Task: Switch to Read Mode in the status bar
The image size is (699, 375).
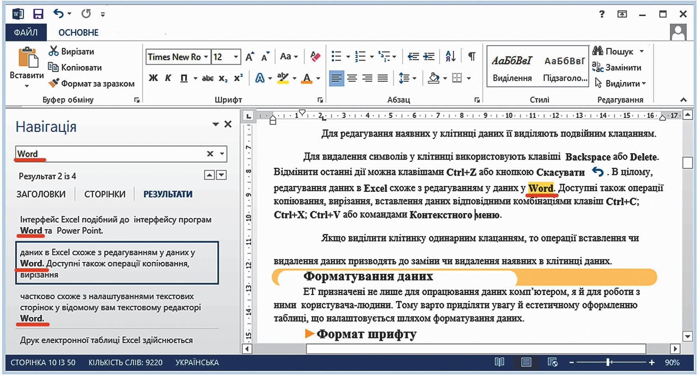Action: (499, 362)
